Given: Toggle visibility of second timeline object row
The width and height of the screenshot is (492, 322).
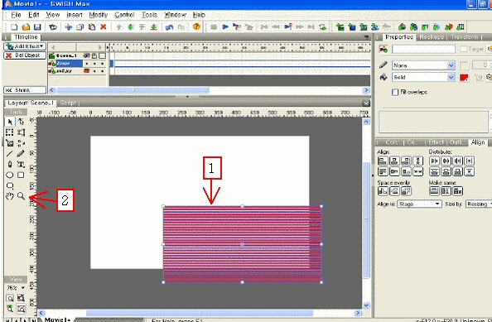Looking at the screenshot, I should pos(87,71).
